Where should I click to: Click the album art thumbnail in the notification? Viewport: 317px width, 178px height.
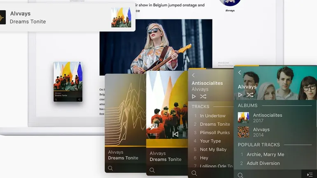click(x=121, y=17)
